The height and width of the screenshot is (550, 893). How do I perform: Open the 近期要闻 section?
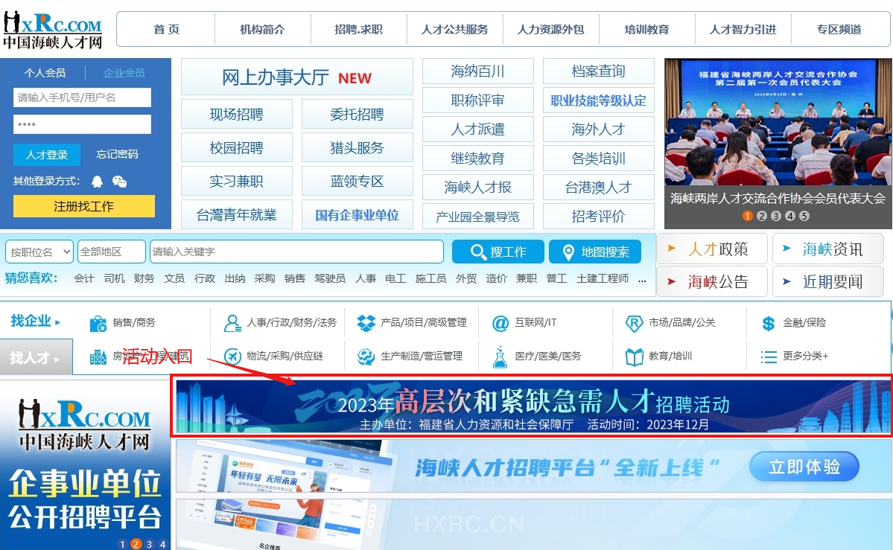[x=828, y=282]
